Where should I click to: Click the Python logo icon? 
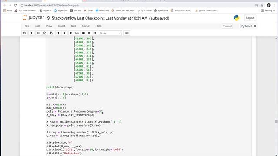[236, 18]
